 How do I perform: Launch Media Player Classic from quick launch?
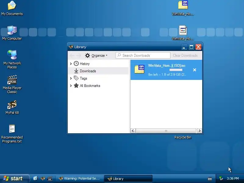click(50, 178)
